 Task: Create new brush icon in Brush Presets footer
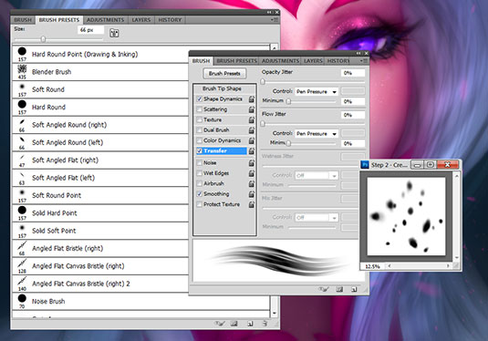(x=250, y=324)
